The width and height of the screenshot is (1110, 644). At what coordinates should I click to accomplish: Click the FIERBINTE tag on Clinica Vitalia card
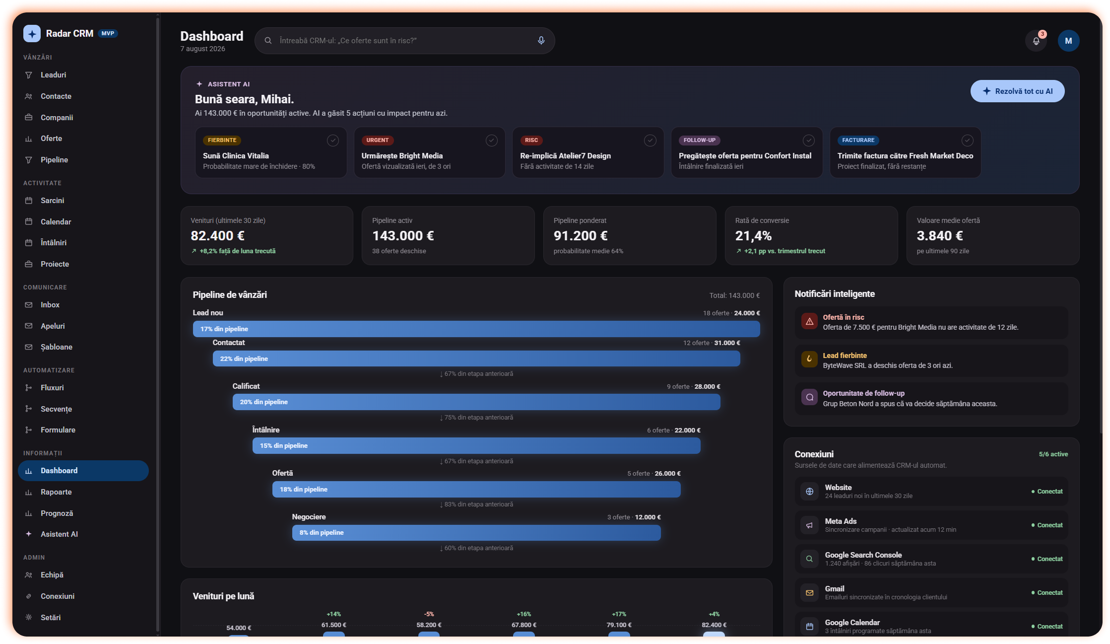point(222,141)
